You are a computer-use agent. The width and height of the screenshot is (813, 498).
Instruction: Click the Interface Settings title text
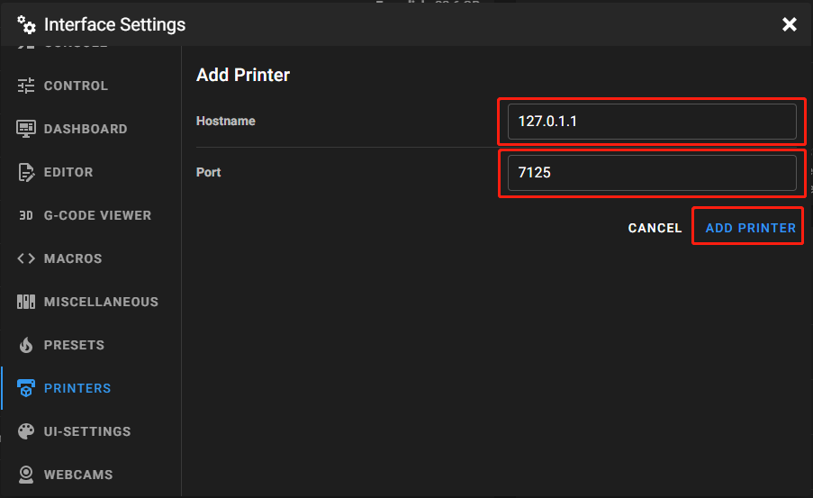(x=114, y=24)
